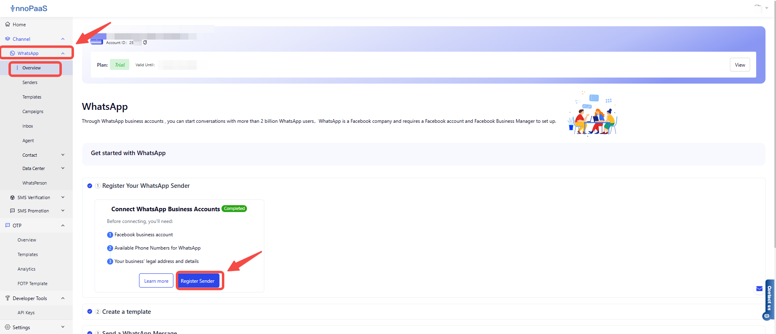Open the Contact us side tab

[x=769, y=299]
